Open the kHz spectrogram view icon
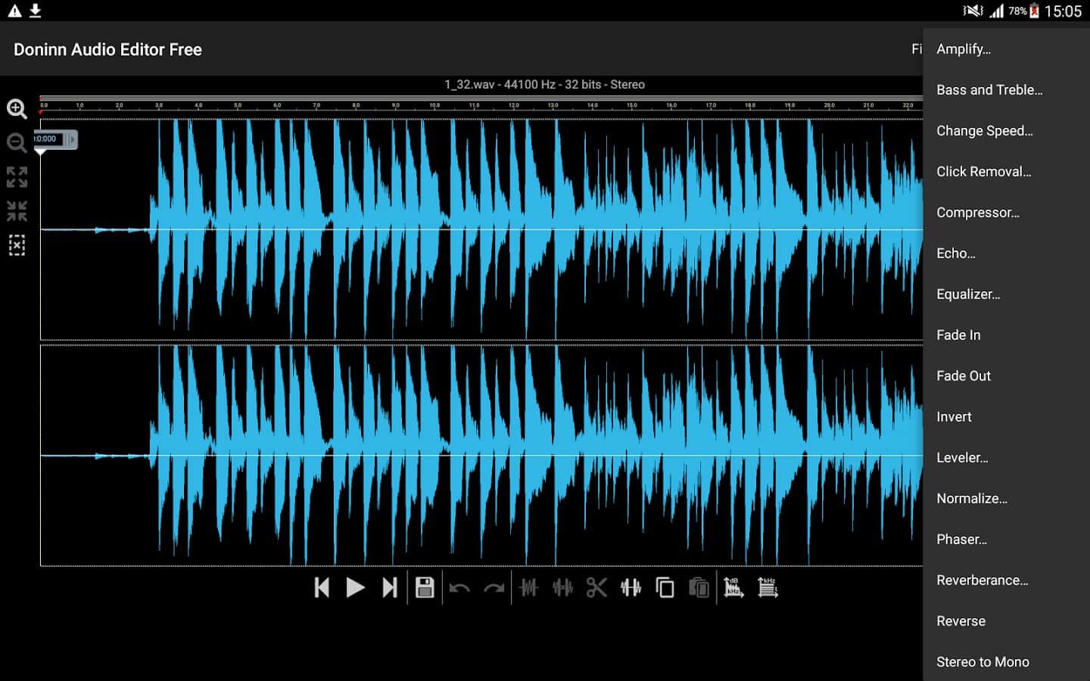 click(x=768, y=588)
